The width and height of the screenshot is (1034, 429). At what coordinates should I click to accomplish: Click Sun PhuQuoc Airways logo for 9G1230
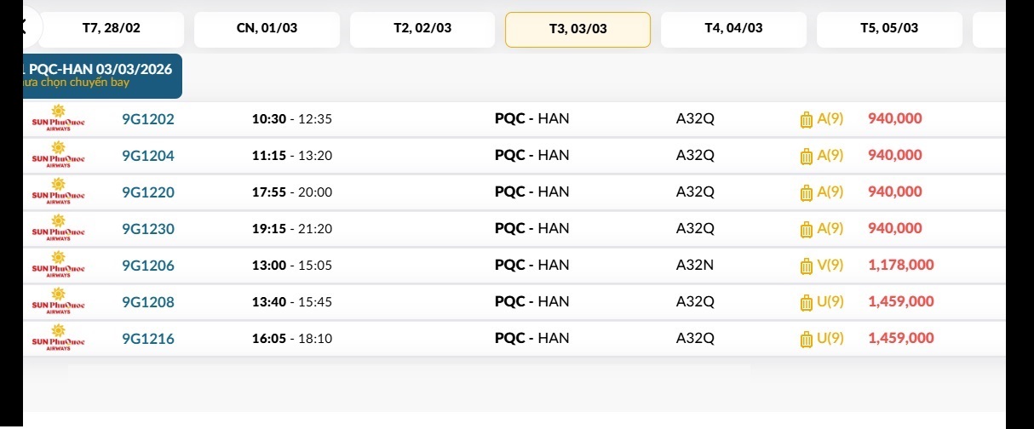click(58, 229)
